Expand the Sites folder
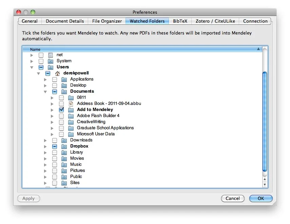The image size is (290, 224). click(45, 183)
